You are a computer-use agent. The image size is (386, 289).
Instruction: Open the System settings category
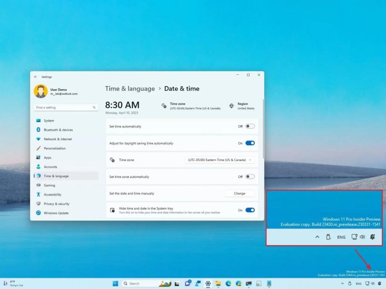pos(66,121)
